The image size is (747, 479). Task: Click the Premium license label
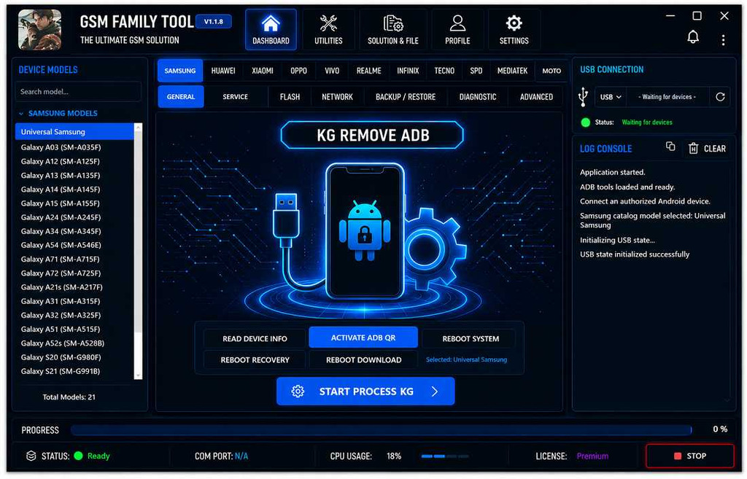click(x=592, y=456)
